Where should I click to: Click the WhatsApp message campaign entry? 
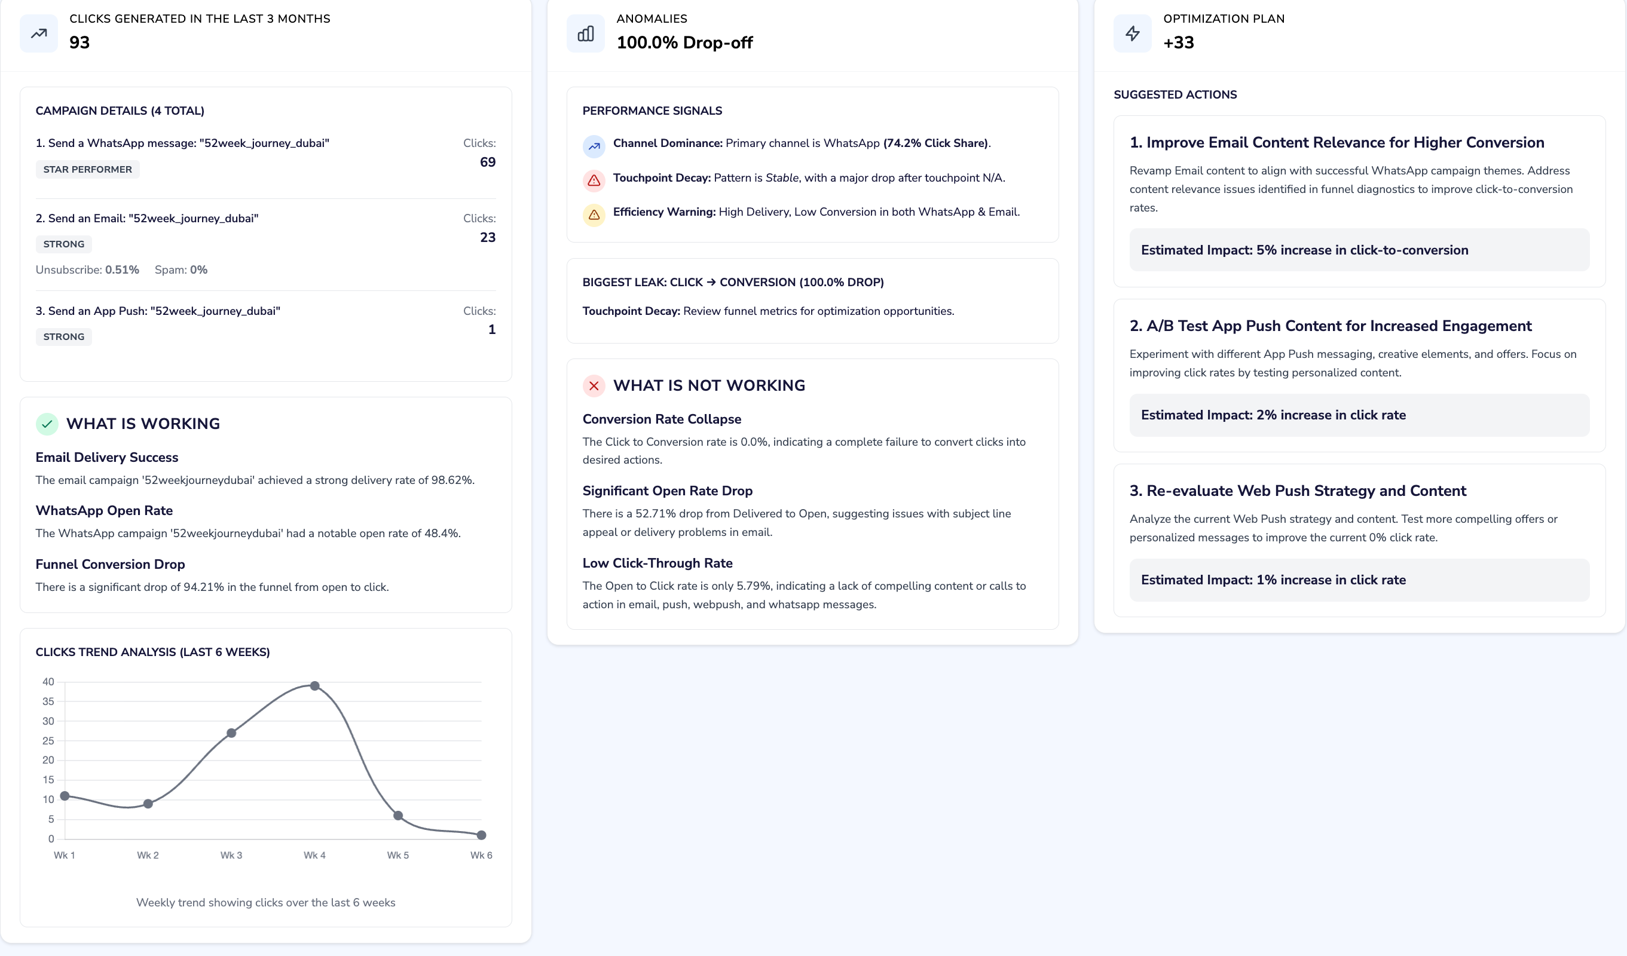pos(183,143)
